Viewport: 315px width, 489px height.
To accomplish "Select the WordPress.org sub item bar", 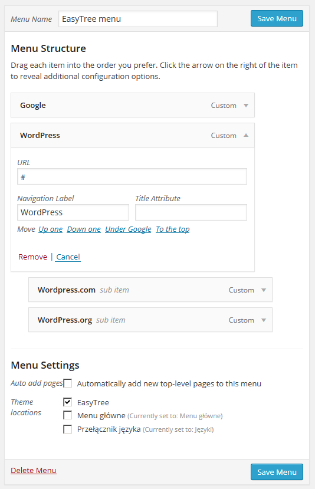I will coord(150,320).
